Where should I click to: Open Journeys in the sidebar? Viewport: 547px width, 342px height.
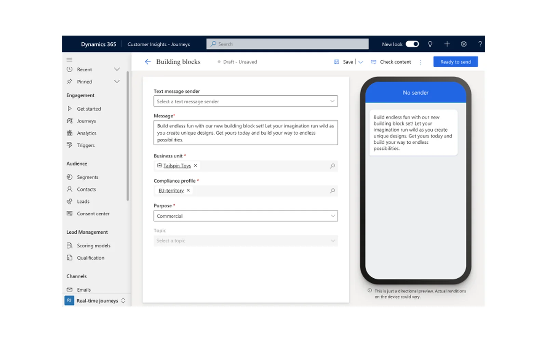point(86,121)
